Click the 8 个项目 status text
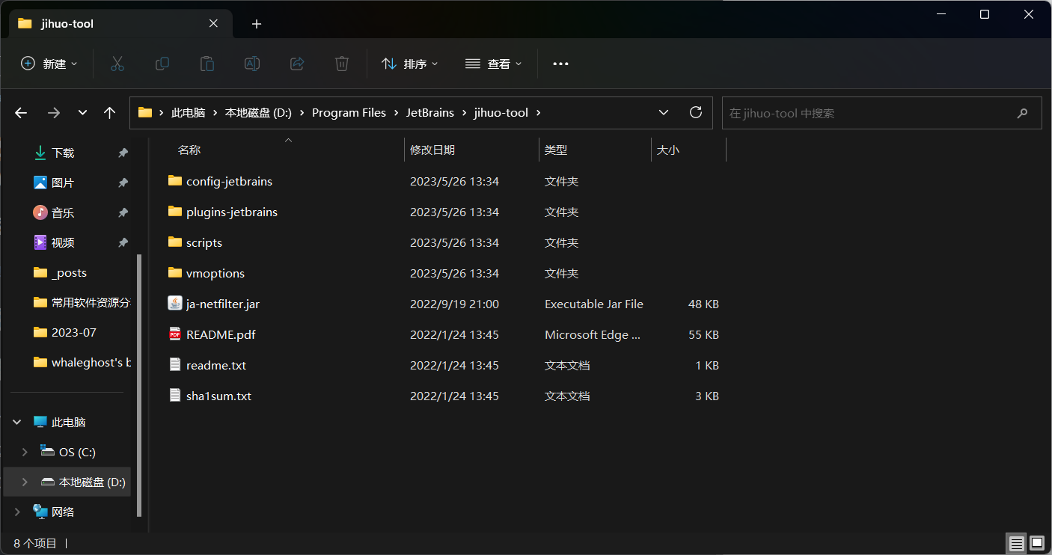The height and width of the screenshot is (555, 1052). click(x=35, y=543)
